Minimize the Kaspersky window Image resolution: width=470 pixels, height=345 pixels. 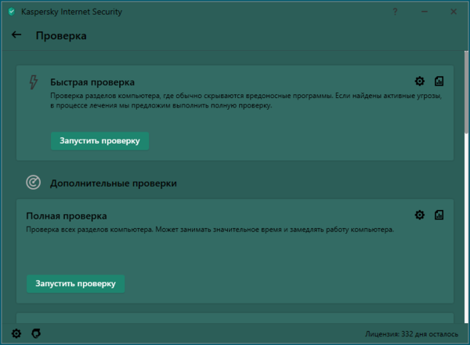click(424, 12)
